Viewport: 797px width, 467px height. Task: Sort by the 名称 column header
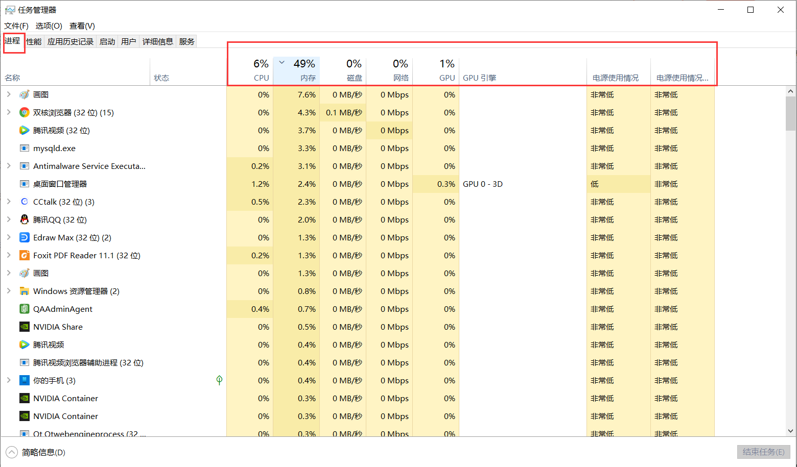pyautogui.click(x=76, y=70)
